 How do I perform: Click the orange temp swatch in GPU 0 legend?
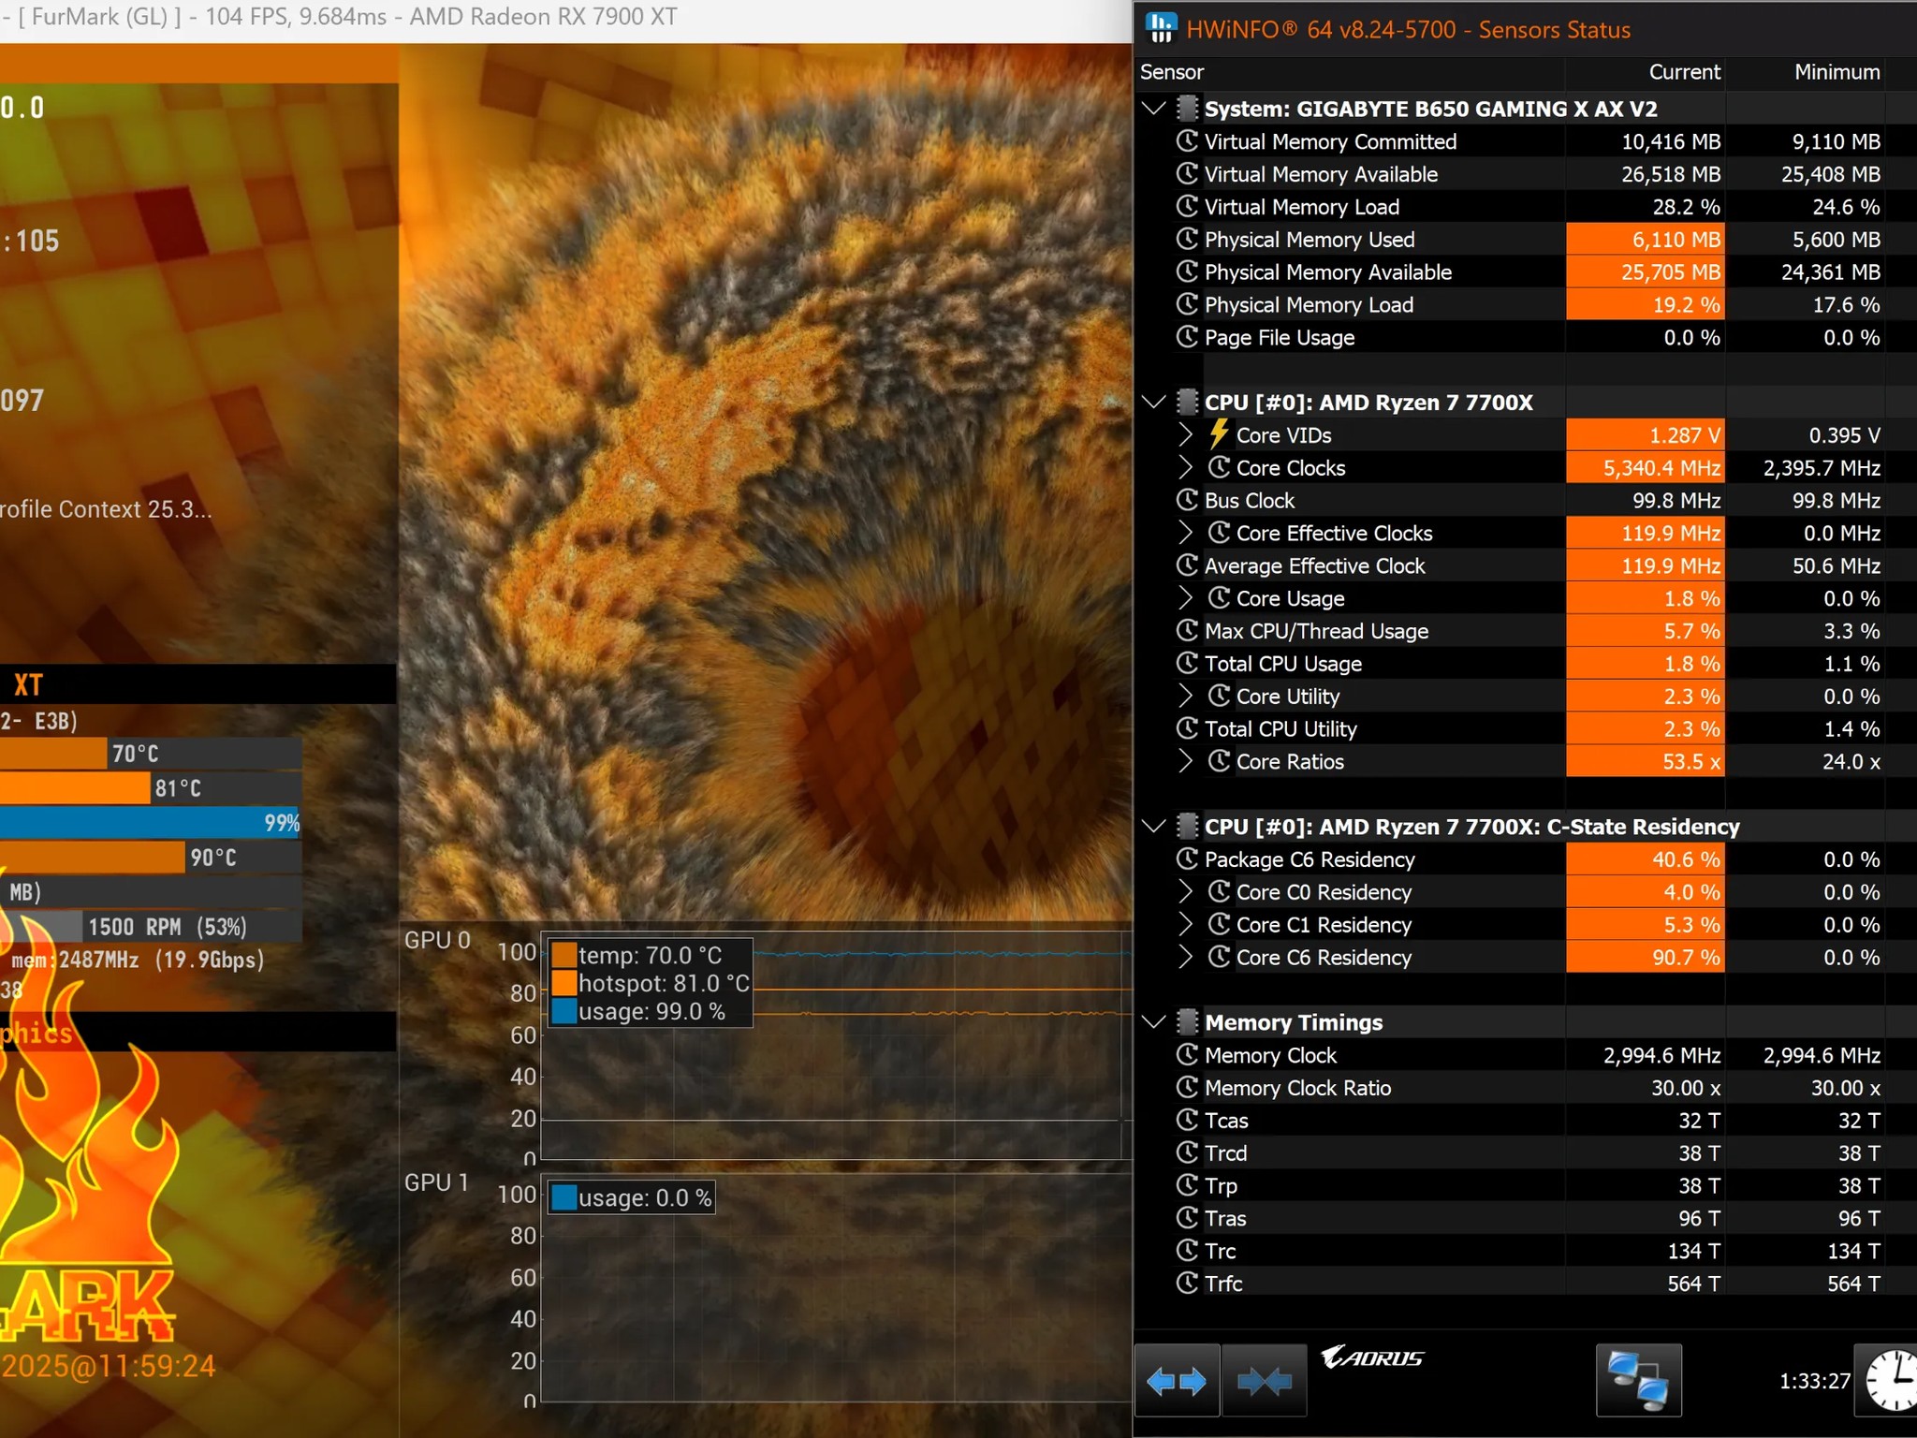(563, 955)
